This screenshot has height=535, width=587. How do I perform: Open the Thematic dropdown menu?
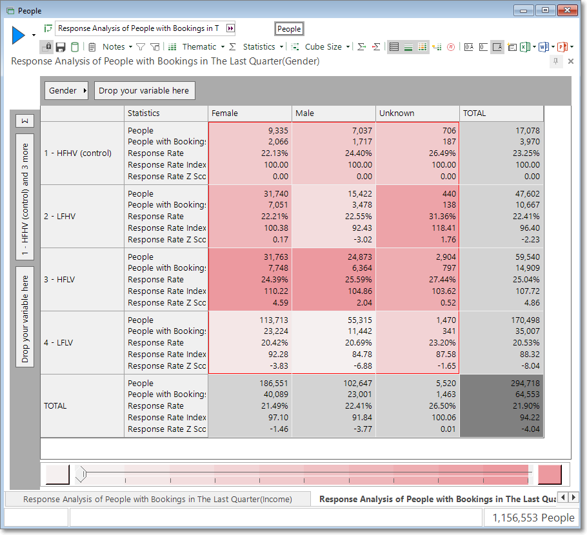click(x=203, y=47)
